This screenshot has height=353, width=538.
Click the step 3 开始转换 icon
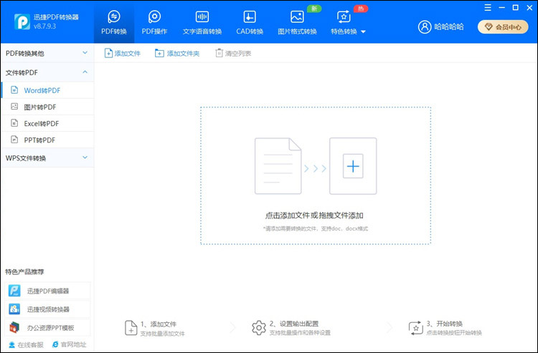tap(416, 328)
